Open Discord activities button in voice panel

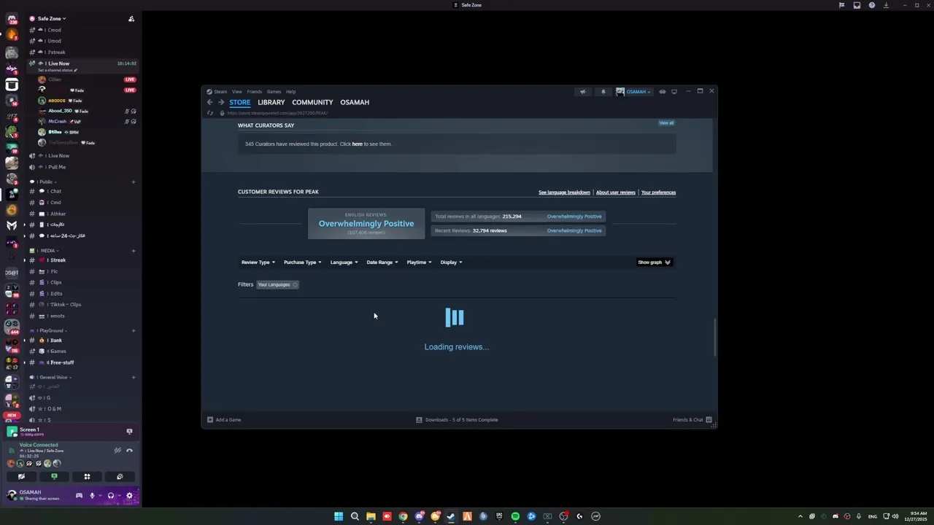(x=87, y=477)
